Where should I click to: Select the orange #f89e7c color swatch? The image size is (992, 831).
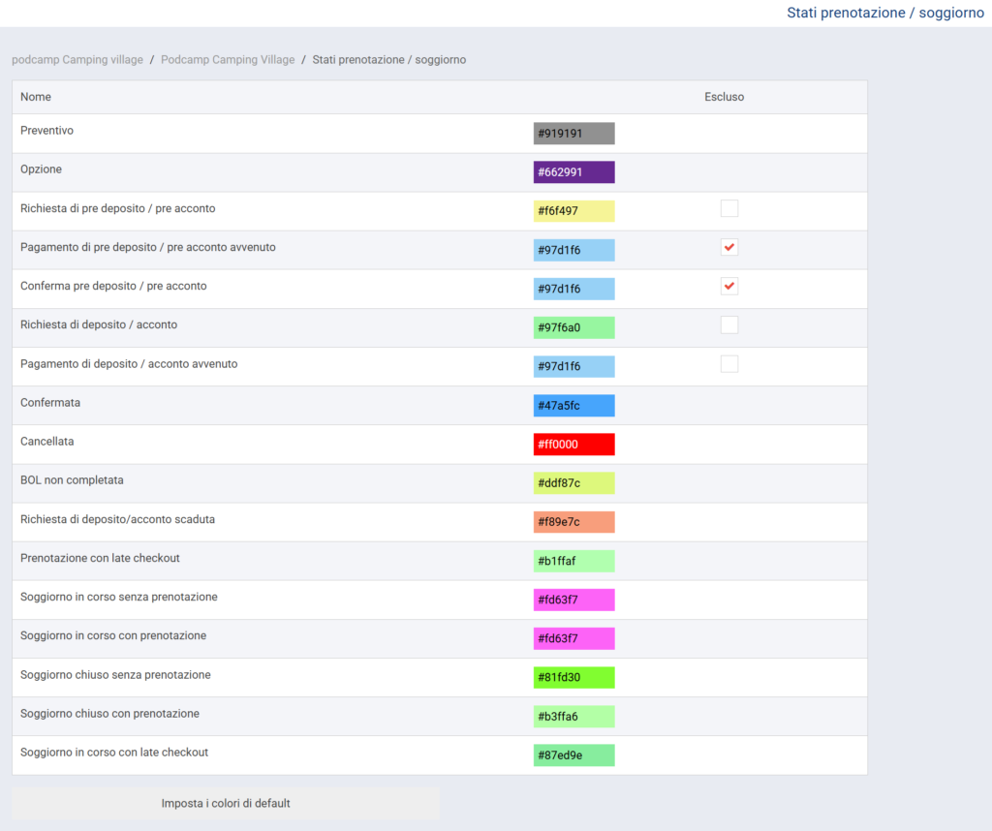(573, 522)
